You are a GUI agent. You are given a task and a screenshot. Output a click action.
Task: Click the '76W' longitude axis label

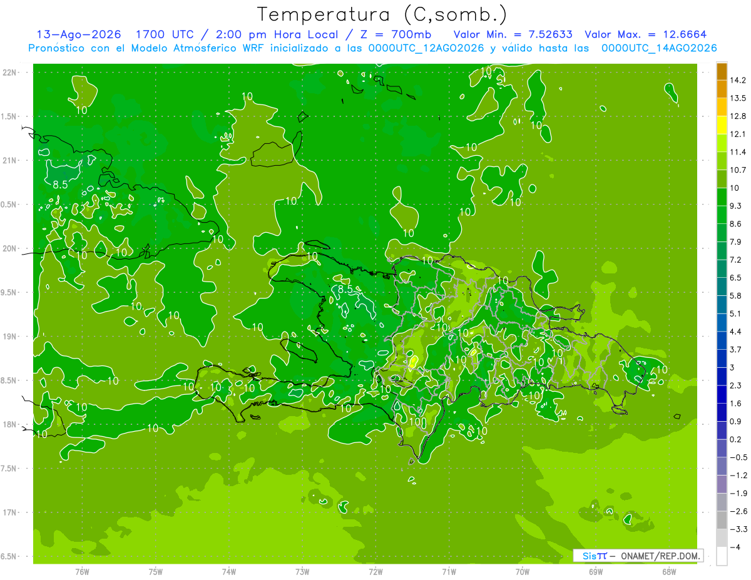[x=82, y=571]
